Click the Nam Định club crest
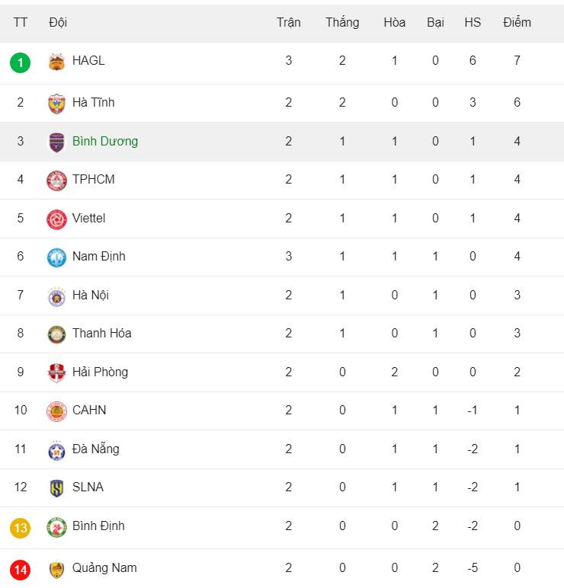This screenshot has height=588, width=564. pyautogui.click(x=56, y=257)
